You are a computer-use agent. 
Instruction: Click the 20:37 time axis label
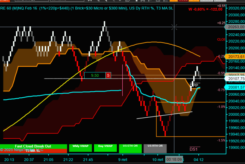[x=29, y=160]
